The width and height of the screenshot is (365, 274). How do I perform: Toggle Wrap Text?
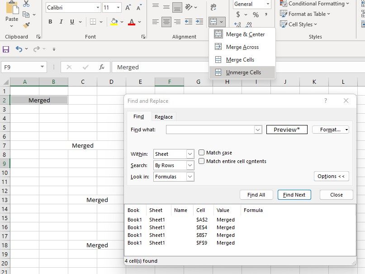213,7
